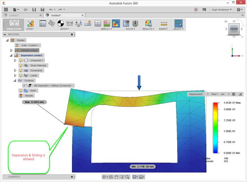The image size is (247, 182).
Task: Toggle visibility bulb for Study Materials
Action: [x=21, y=65]
